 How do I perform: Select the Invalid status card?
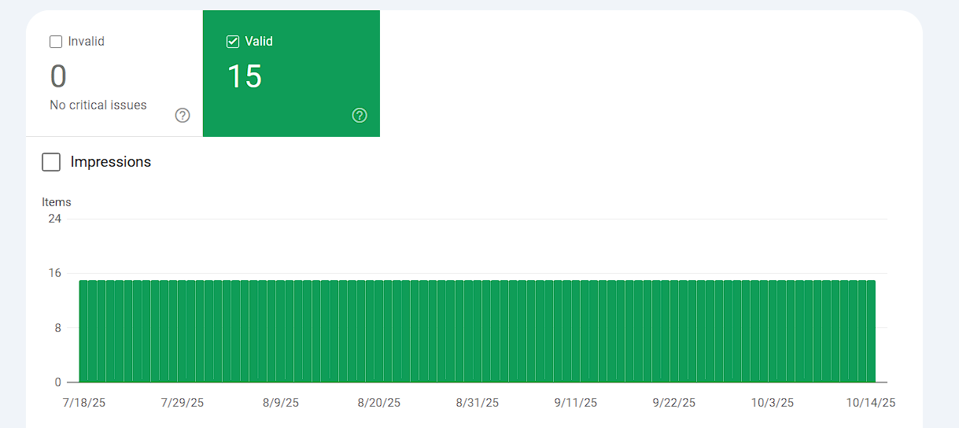click(x=114, y=73)
